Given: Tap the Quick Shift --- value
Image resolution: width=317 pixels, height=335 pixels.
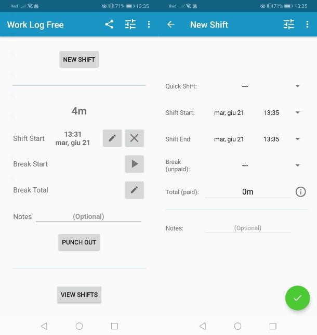Looking at the screenshot, I should [x=245, y=86].
